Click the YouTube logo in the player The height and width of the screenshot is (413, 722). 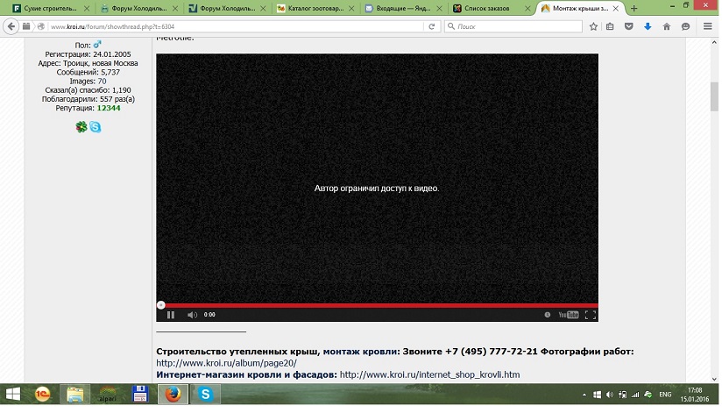569,315
